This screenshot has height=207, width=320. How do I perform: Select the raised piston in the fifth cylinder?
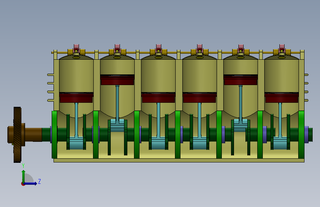[241, 80]
